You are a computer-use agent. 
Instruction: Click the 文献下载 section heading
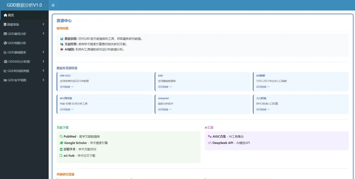(x=62, y=128)
